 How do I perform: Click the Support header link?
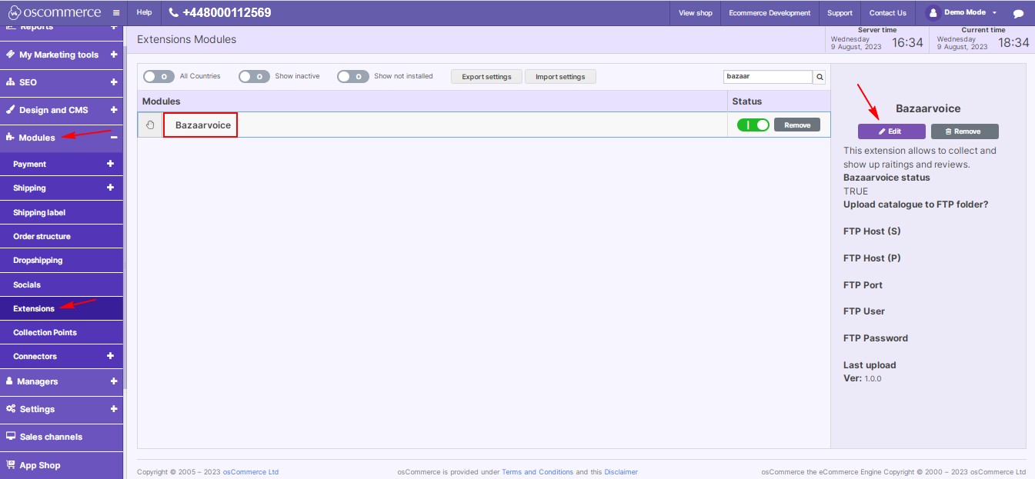840,13
